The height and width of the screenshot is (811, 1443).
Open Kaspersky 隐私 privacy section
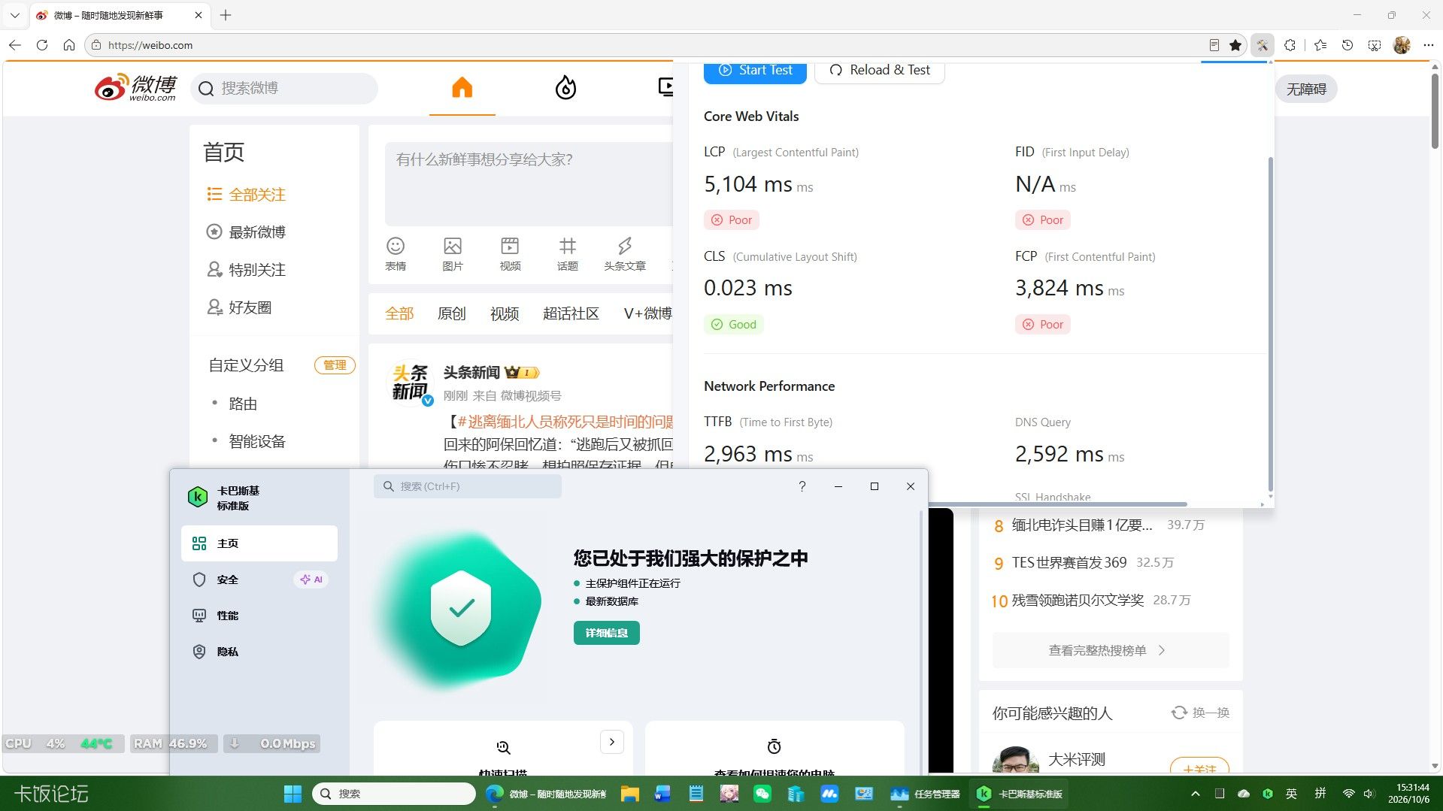coord(259,652)
